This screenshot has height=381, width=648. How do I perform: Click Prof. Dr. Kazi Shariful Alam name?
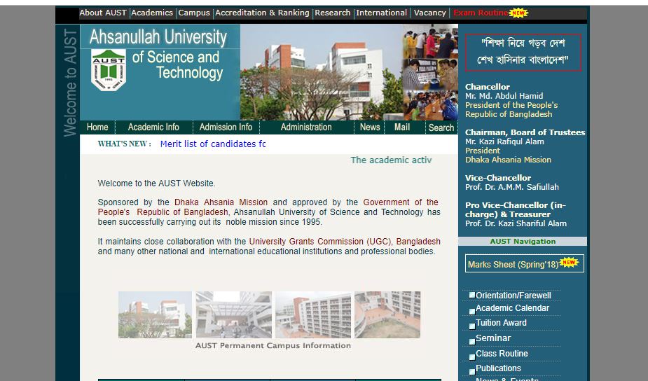click(x=516, y=223)
